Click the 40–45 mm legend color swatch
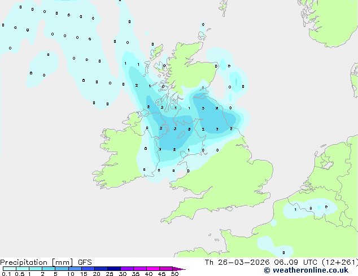 pos(153,269)
